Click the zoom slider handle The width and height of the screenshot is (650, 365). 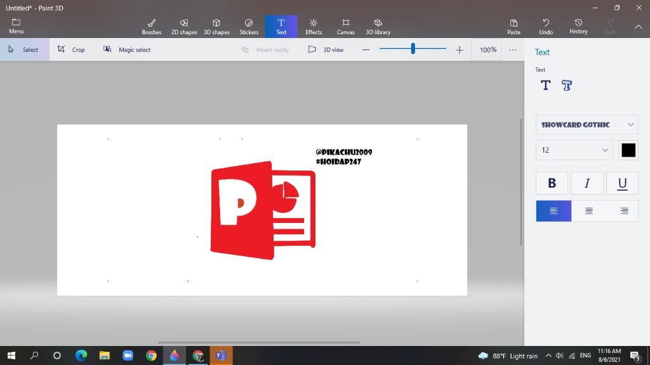(413, 49)
